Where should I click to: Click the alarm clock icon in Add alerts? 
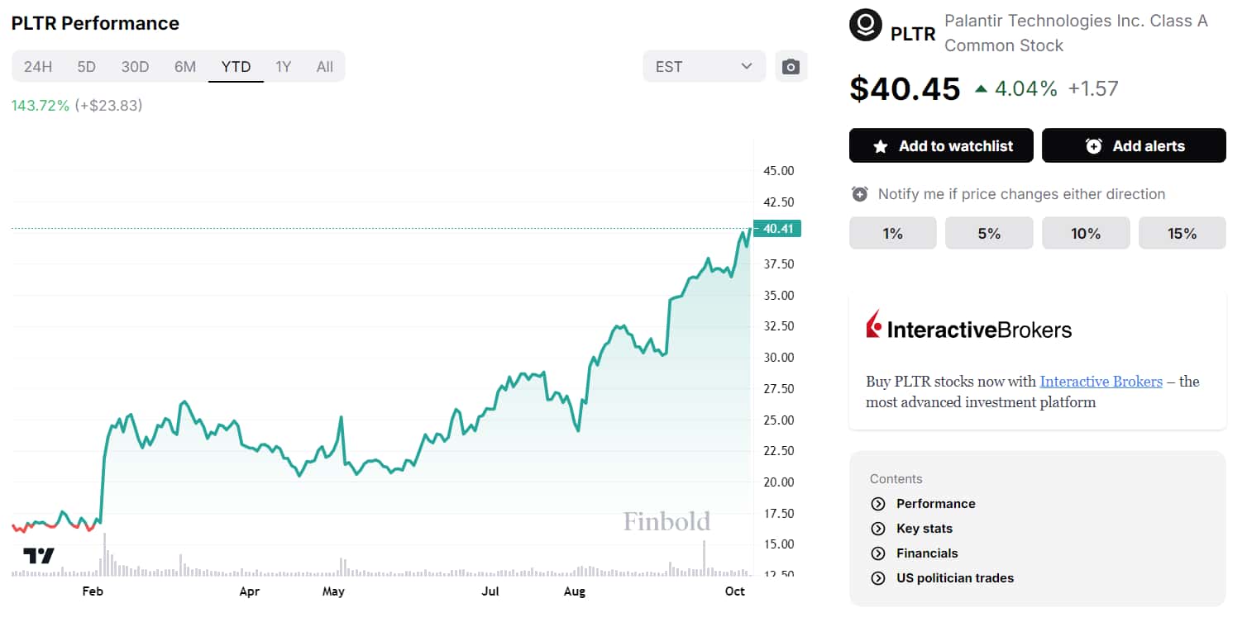pos(1093,146)
